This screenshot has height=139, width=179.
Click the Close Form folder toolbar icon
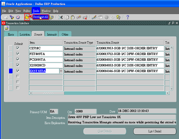point(52,17)
